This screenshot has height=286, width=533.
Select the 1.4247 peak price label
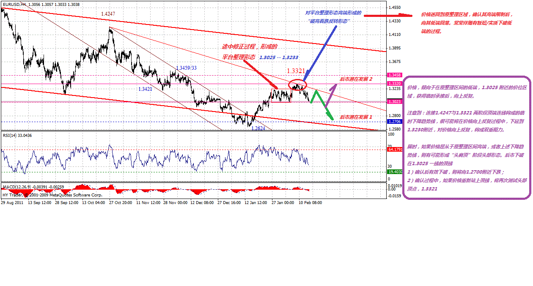coord(108,14)
